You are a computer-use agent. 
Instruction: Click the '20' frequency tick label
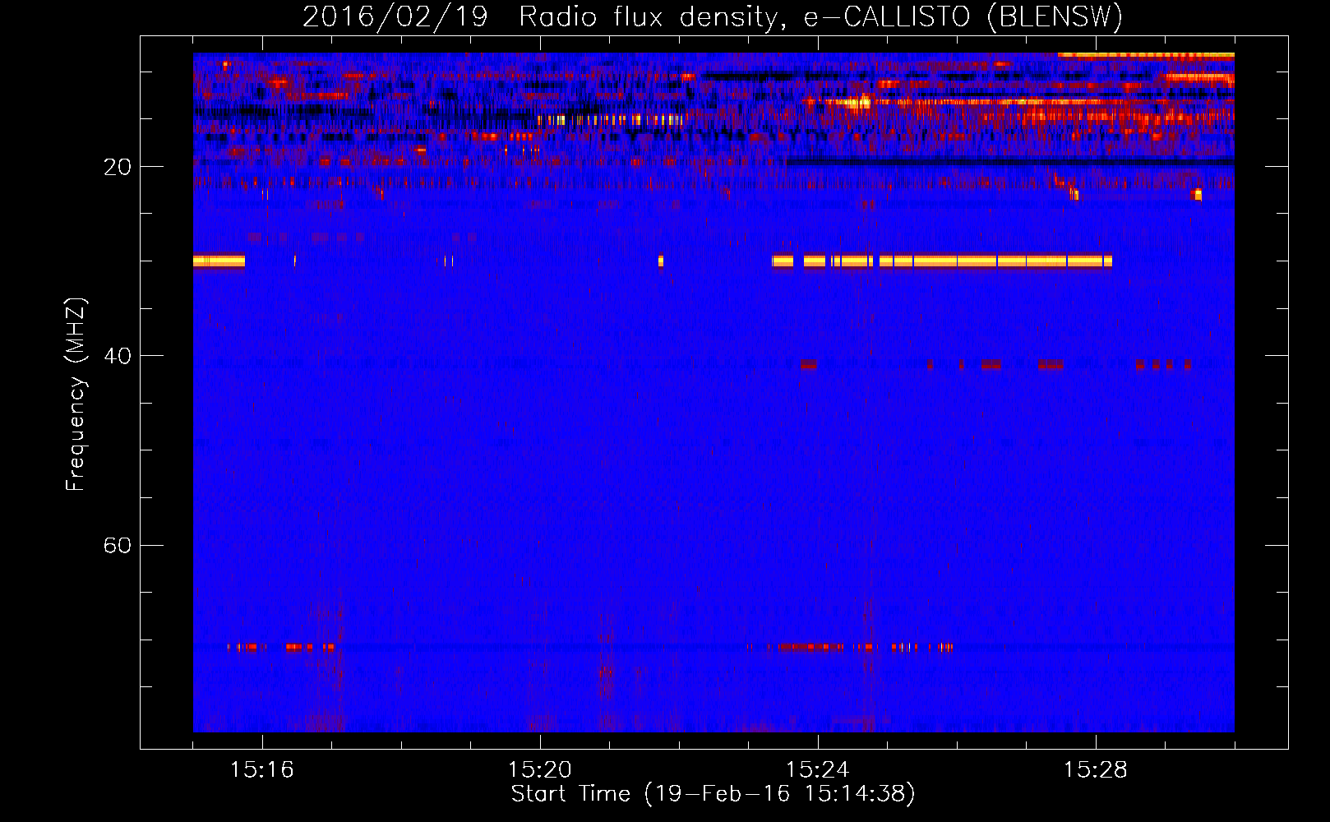pos(118,167)
